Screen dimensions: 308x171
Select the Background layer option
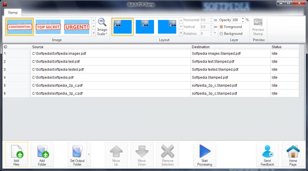(221, 34)
